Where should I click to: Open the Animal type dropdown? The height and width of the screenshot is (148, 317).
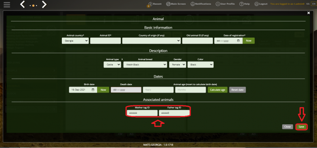tap(113, 65)
